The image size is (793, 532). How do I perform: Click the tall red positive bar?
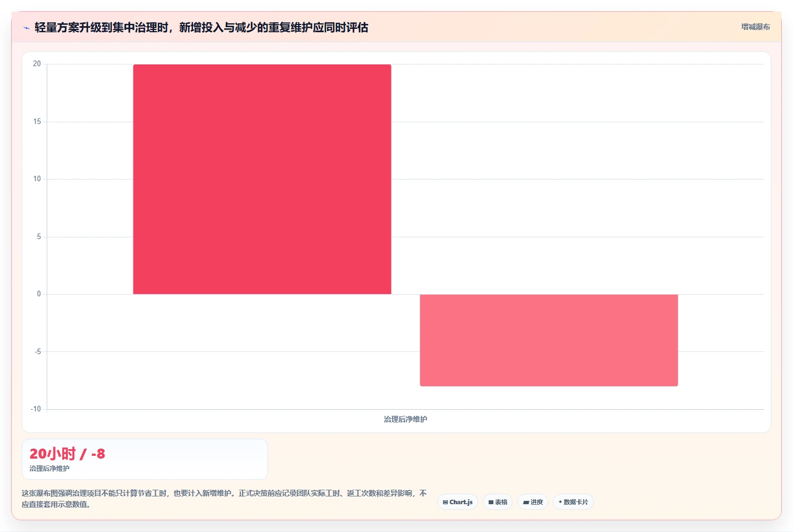262,179
